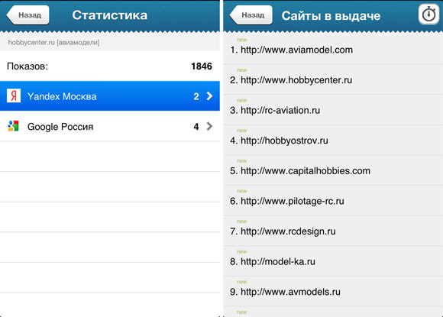443x317 pixels.
Task: Click the new badge above aviamodel.com
Action: click(242, 40)
